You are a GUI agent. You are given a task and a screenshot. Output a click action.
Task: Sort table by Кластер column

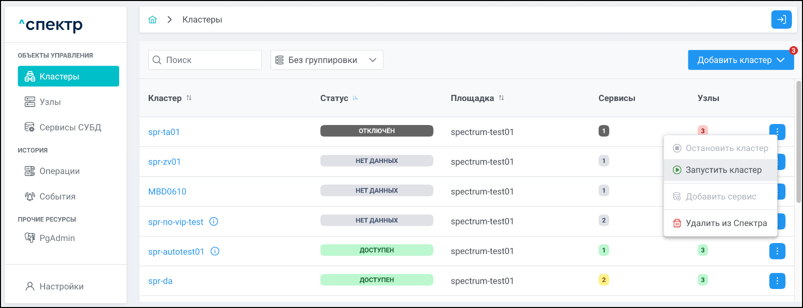pyautogui.click(x=189, y=98)
